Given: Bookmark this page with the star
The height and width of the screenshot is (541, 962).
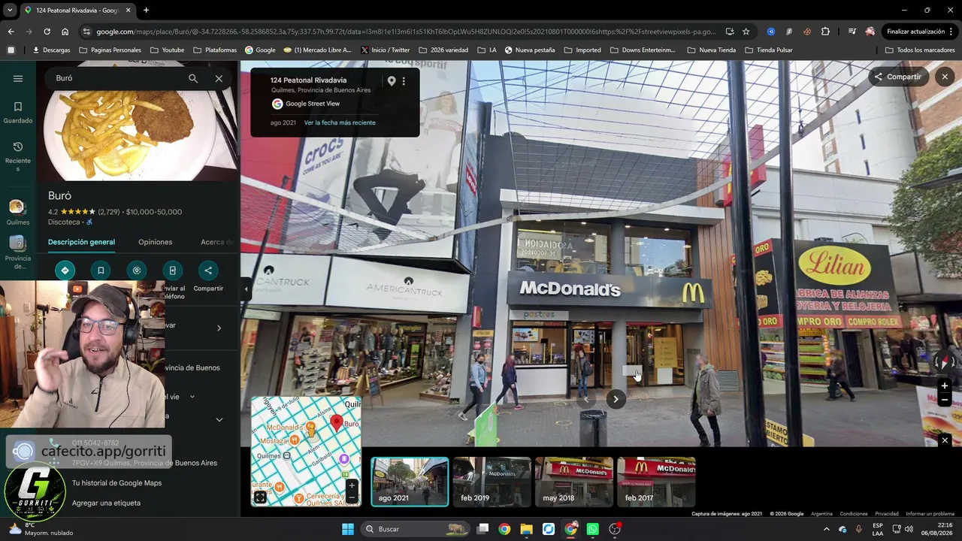Looking at the screenshot, I should pos(746,32).
